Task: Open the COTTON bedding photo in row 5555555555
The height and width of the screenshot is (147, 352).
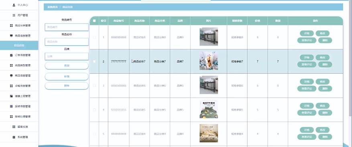Action: 209,109
